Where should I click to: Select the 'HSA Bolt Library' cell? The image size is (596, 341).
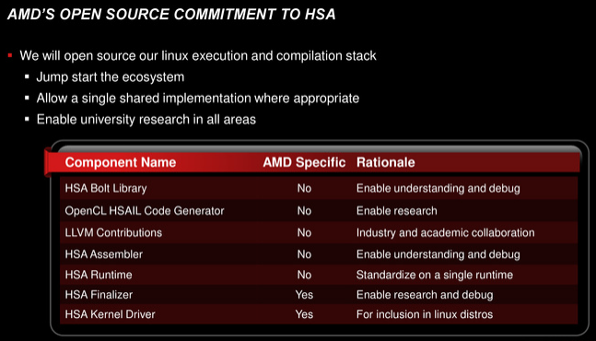[x=106, y=189]
